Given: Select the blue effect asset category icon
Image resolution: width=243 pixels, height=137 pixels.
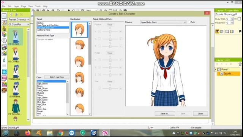Looking at the screenshot, I should (4, 72).
